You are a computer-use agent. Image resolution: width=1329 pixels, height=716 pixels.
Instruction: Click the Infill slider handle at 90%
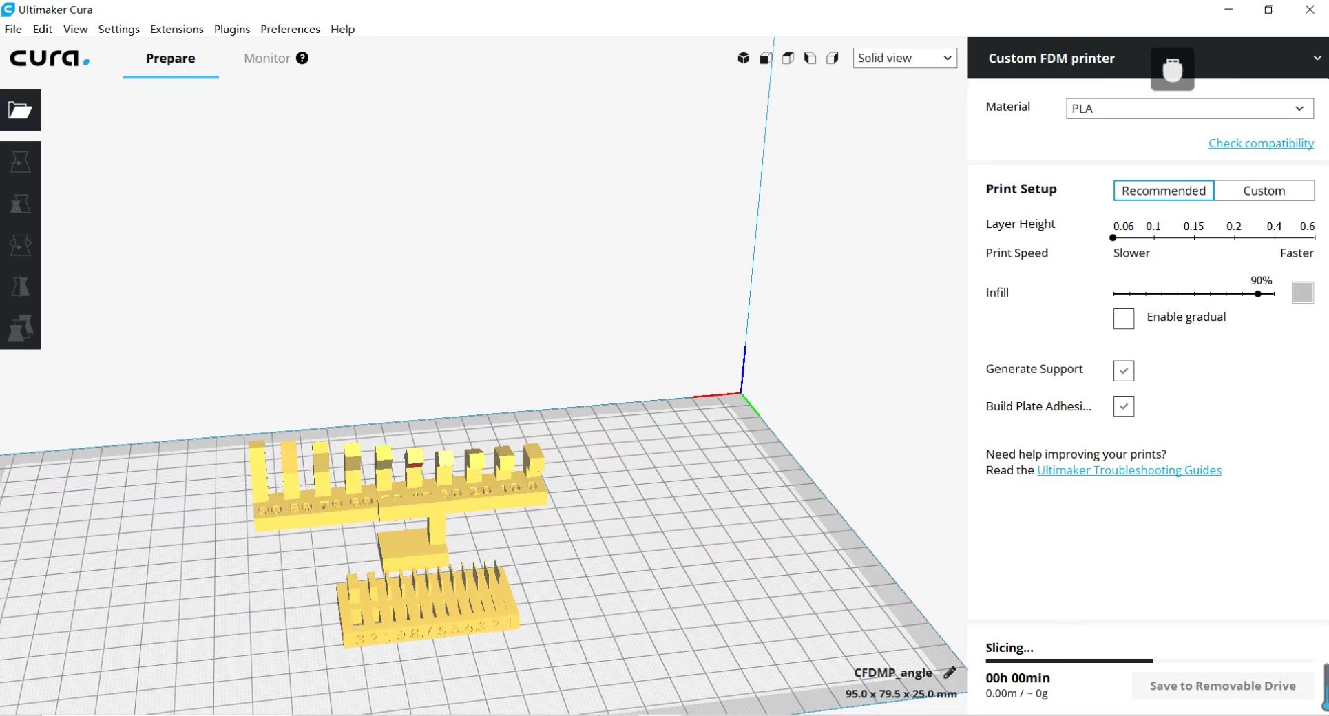[x=1258, y=294]
